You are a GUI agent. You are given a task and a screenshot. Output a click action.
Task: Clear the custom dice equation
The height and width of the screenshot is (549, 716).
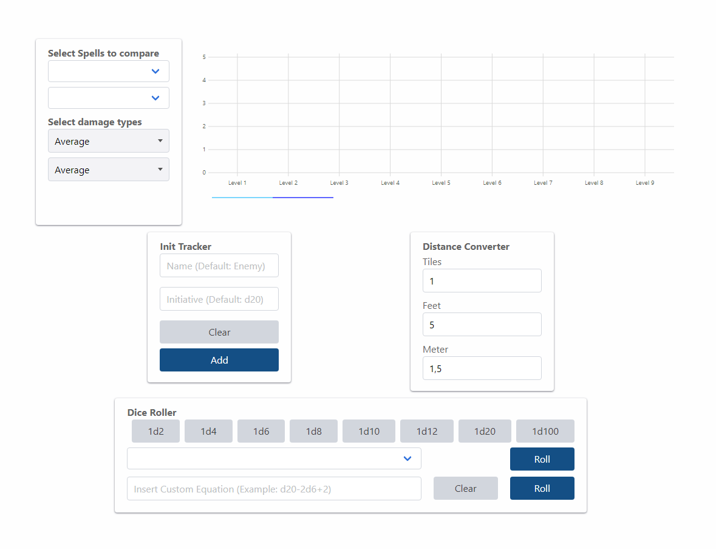pos(465,488)
